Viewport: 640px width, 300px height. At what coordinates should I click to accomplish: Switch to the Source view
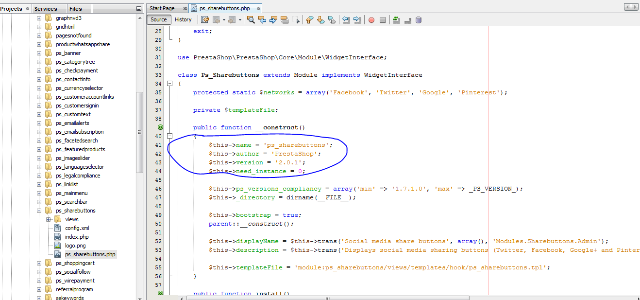(159, 19)
